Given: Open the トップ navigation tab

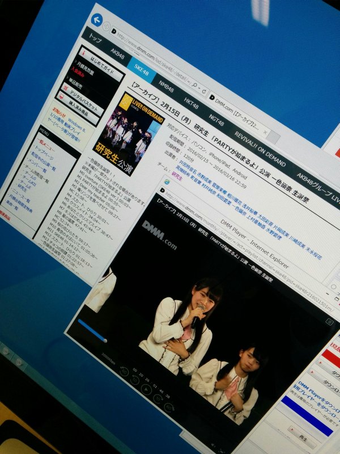Looking at the screenshot, I should [x=95, y=39].
